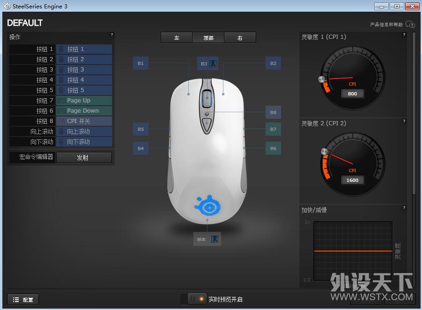Click the orange acceleration curve line
Image resolution: width=422 pixels, height=310 pixels.
click(x=353, y=251)
